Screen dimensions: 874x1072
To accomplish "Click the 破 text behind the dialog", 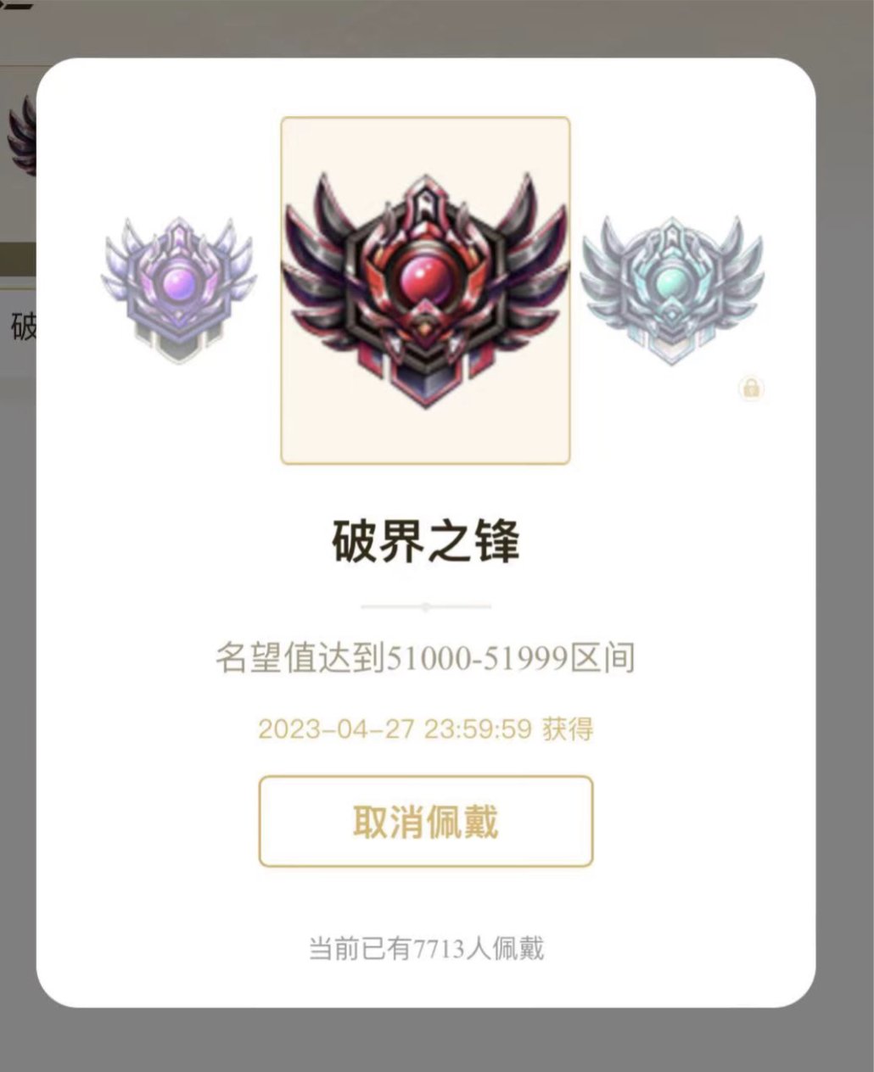I will point(23,326).
